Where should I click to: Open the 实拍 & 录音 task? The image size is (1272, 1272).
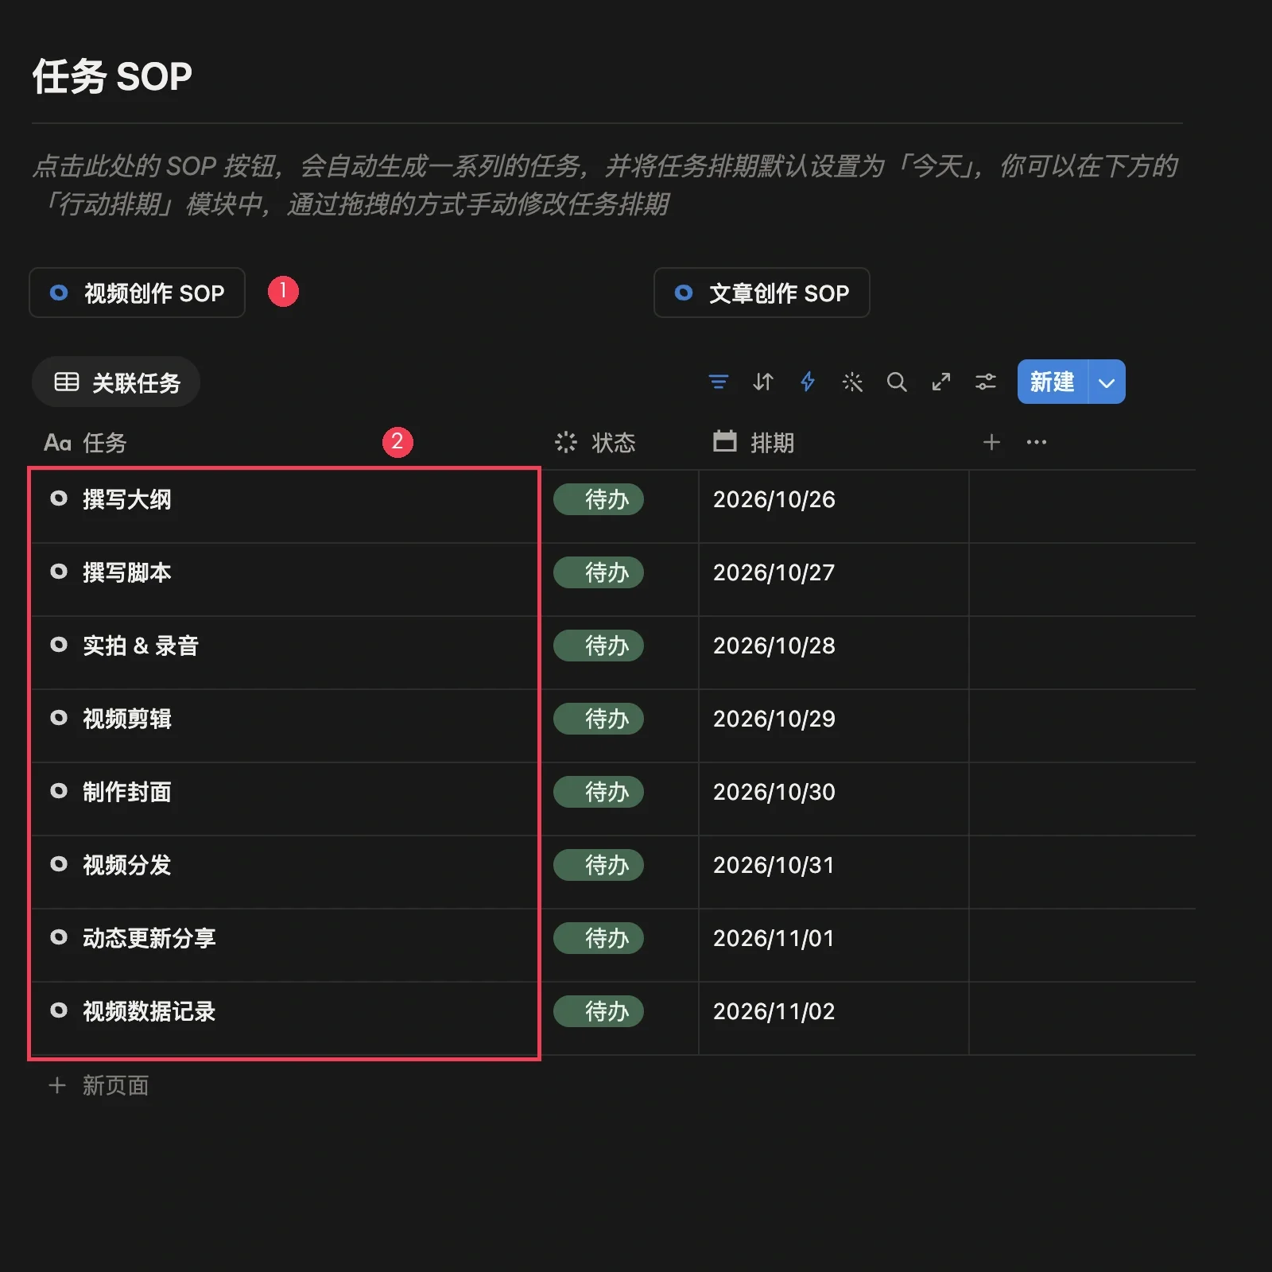(x=141, y=646)
